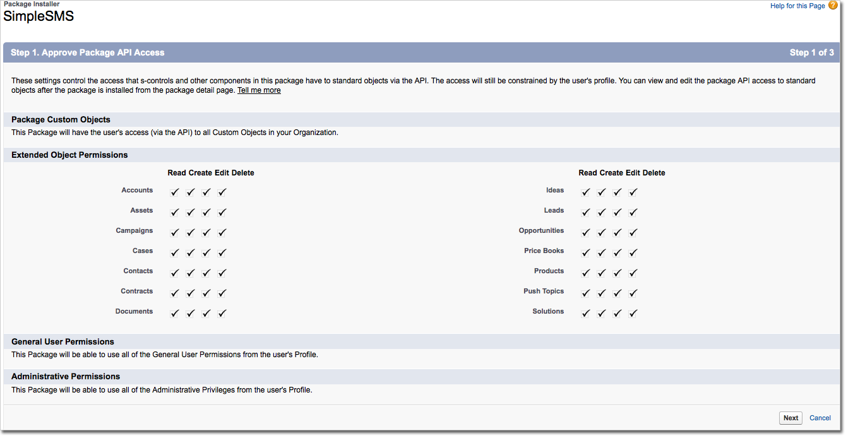The image size is (853, 443).
Task: Click the Package Custom Objects heading
Action: point(61,119)
